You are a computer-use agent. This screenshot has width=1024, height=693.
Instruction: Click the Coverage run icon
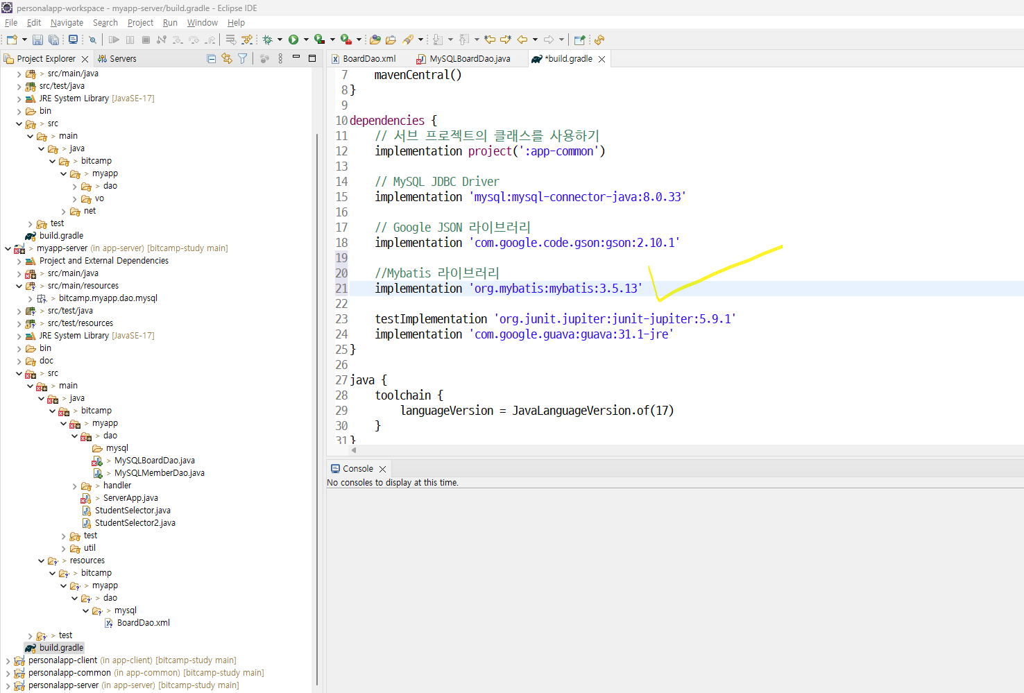point(319,40)
